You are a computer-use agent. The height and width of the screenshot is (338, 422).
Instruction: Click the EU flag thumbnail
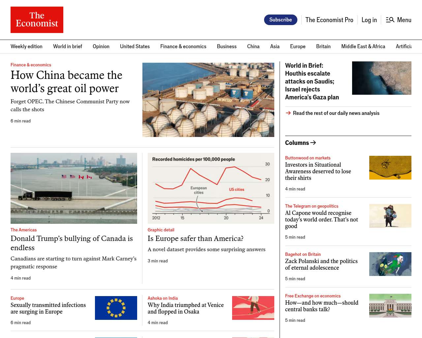pyautogui.click(x=116, y=308)
